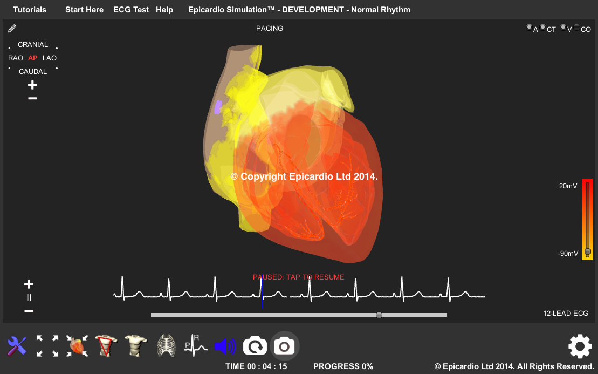Select the torso with red triangle icon
The width and height of the screenshot is (598, 374).
[x=106, y=346]
